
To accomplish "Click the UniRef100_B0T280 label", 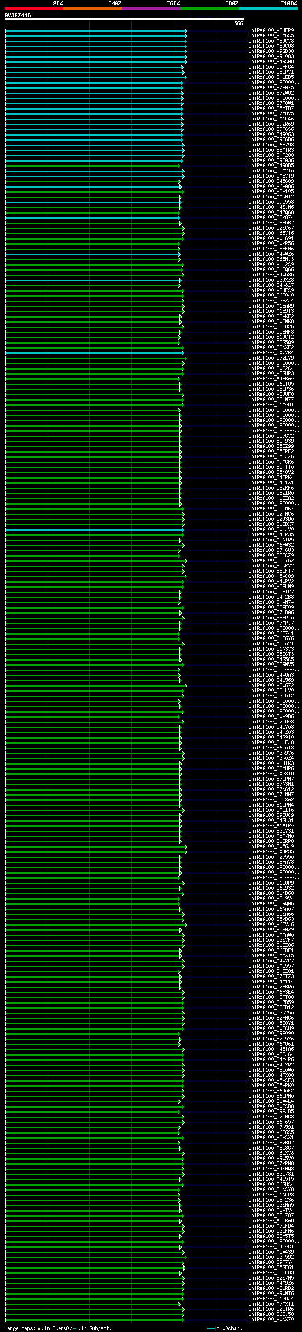I will pos(271,155).
